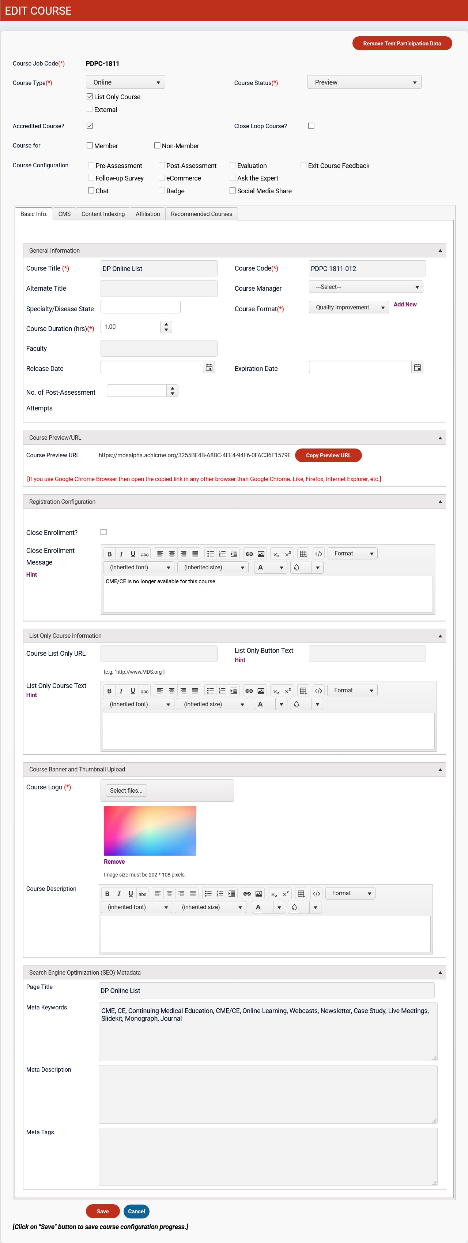
Task: Open the Course Status dropdown
Action: tap(364, 82)
